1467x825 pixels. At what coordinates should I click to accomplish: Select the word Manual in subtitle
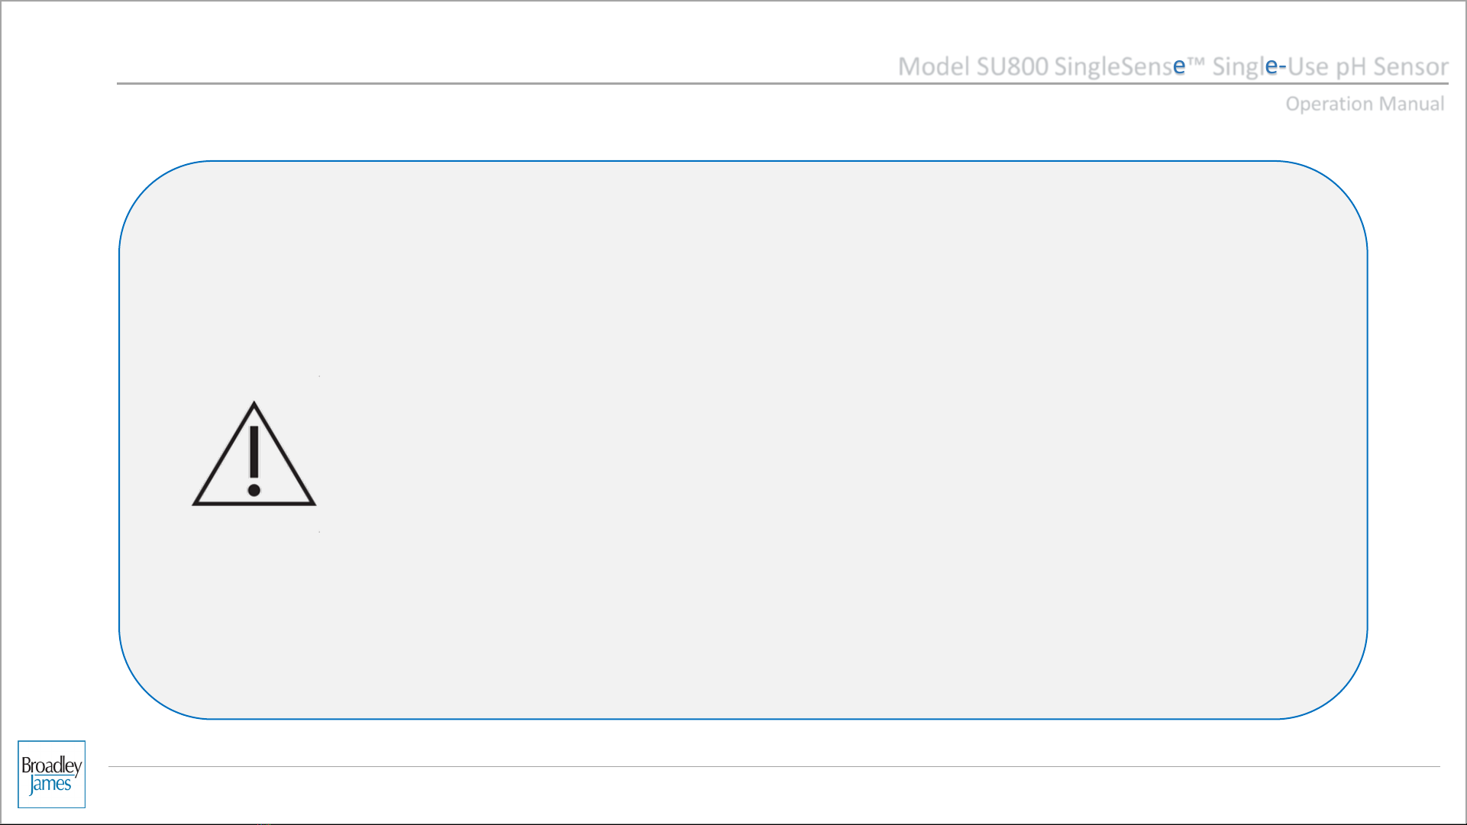1411,104
